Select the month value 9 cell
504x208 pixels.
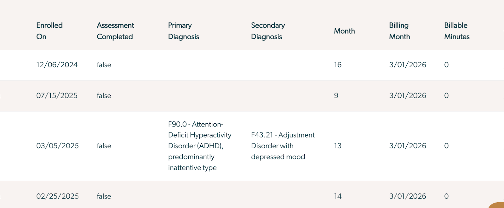pos(336,96)
